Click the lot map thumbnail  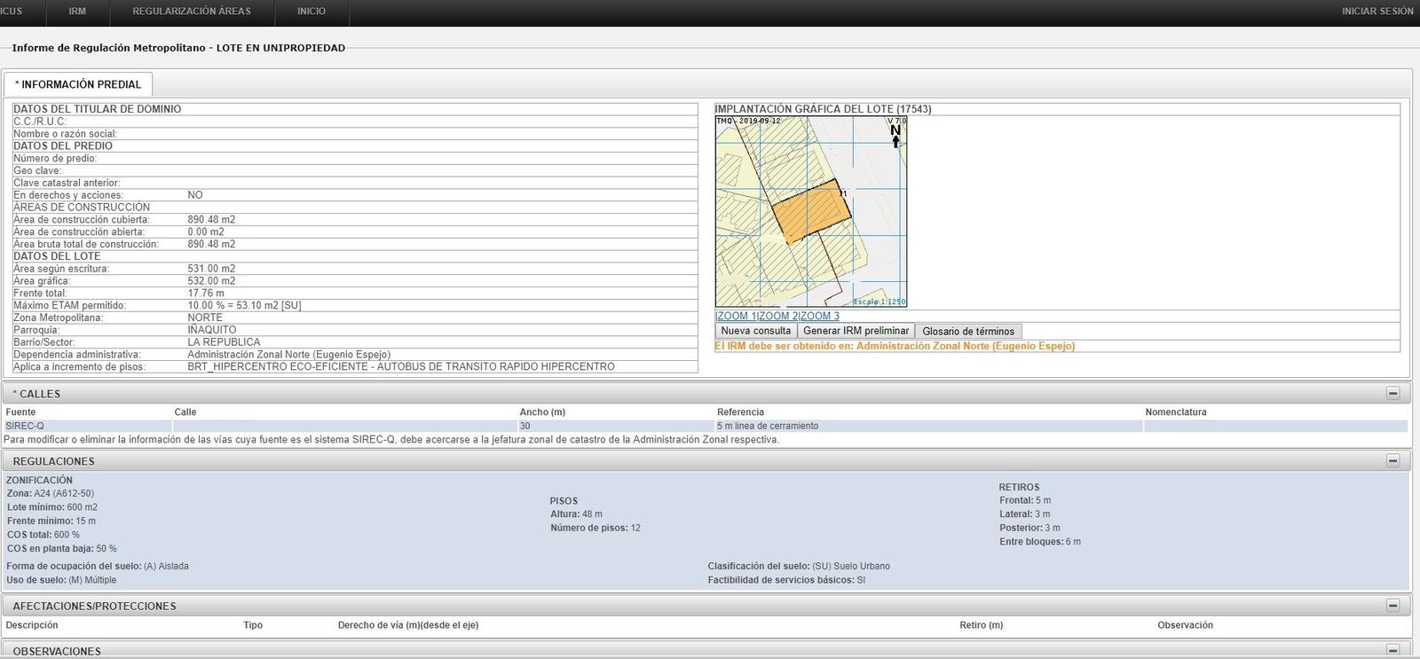[x=811, y=212]
